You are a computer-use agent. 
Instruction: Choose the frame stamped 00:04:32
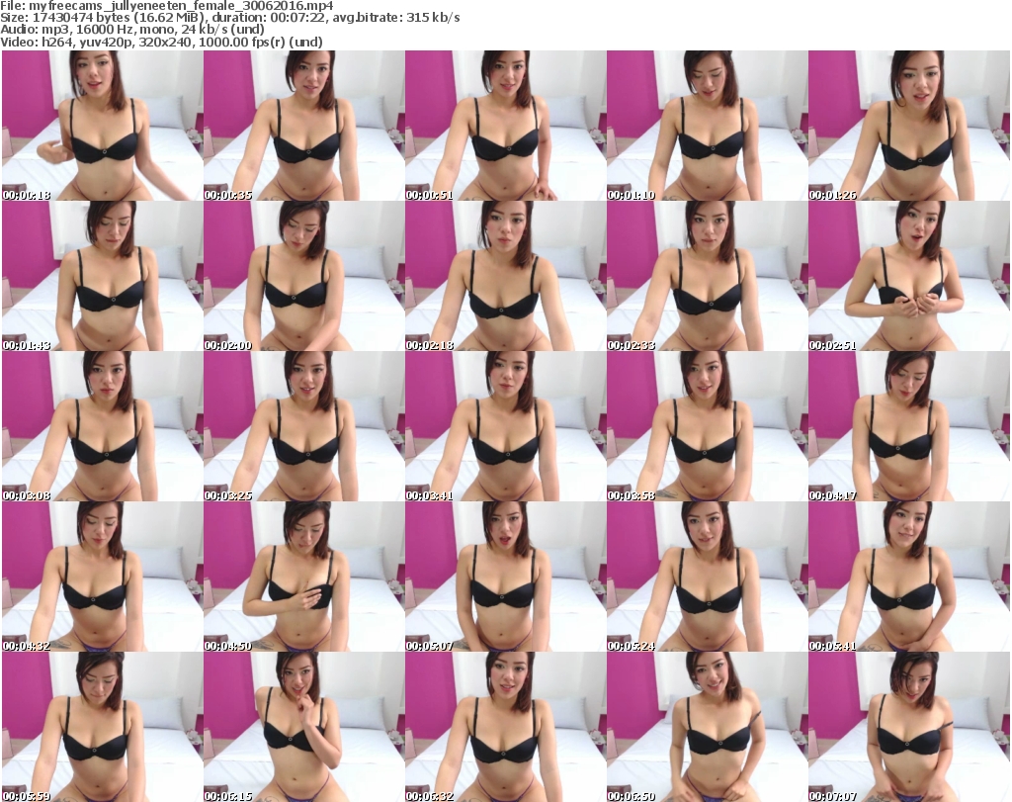point(103,577)
